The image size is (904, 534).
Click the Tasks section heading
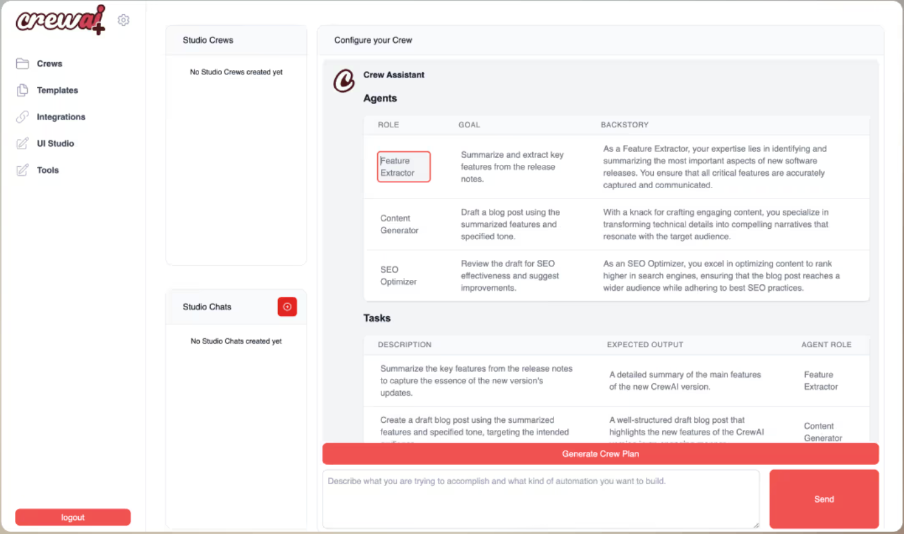point(377,318)
